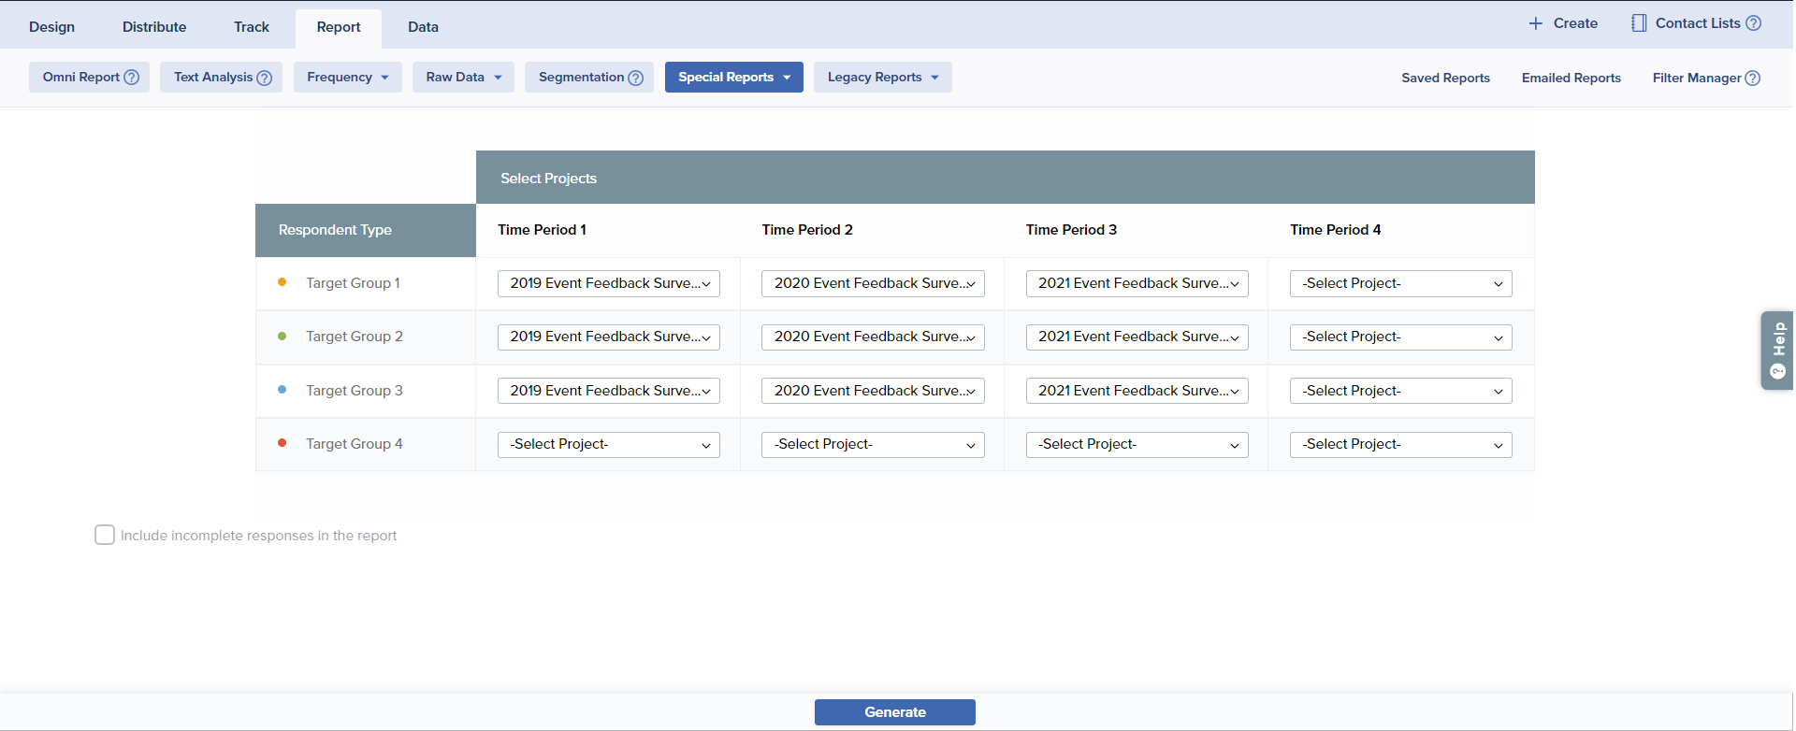Open the Emailed Reports link

(1571, 79)
